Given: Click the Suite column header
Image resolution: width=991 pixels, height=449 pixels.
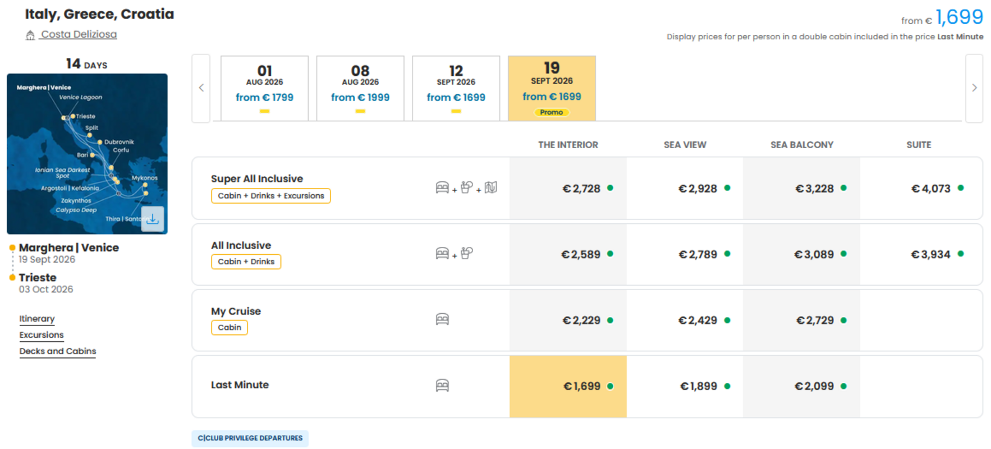Looking at the screenshot, I should click(x=919, y=145).
